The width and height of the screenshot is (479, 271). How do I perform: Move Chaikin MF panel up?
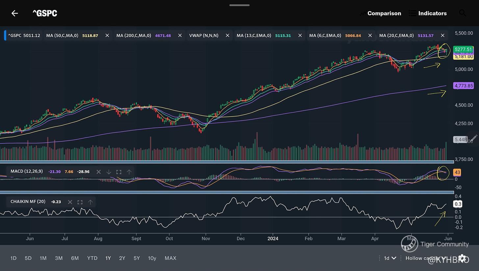90,202
